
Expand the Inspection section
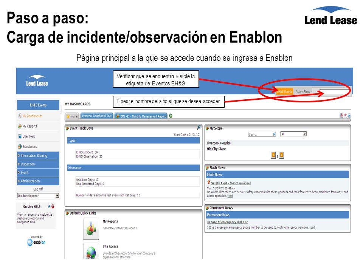(38, 164)
